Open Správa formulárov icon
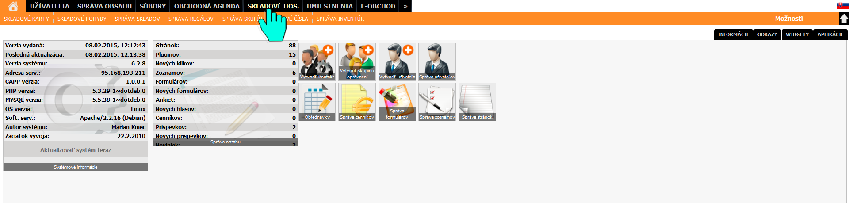The height and width of the screenshot is (203, 849). tap(397, 102)
